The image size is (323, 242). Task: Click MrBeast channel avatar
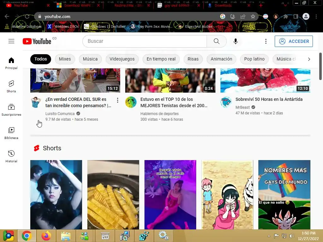coord(226,102)
